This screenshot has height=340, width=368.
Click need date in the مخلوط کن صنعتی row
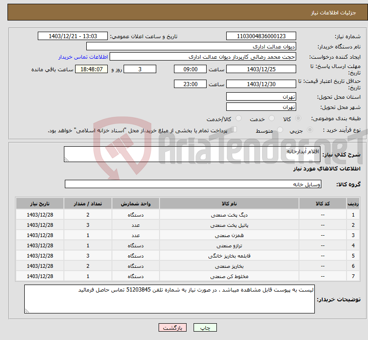[x=40, y=276]
